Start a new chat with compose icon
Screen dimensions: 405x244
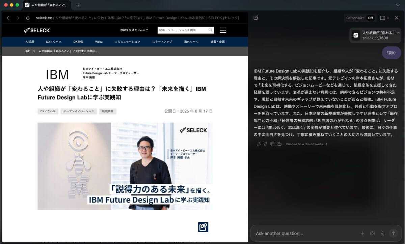coord(255,18)
